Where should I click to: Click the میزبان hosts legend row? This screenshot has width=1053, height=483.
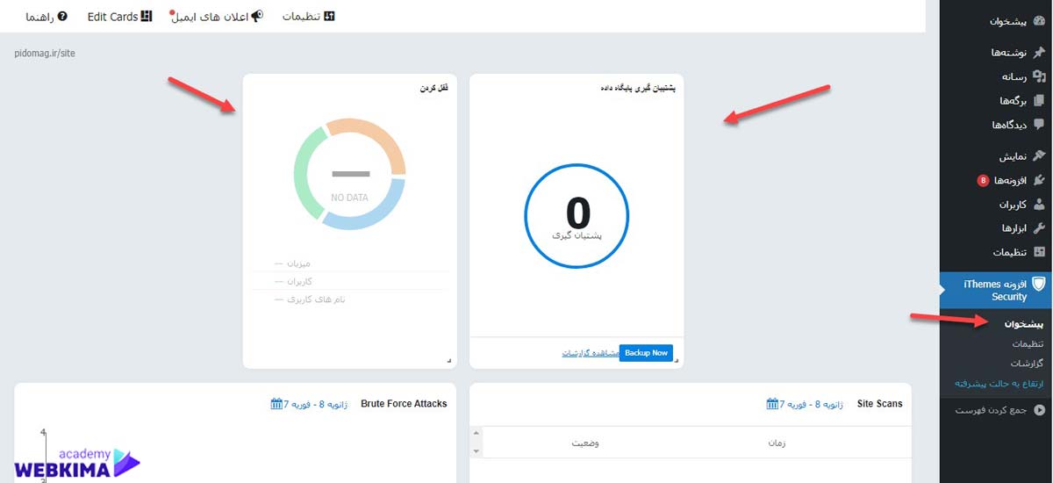click(350, 263)
